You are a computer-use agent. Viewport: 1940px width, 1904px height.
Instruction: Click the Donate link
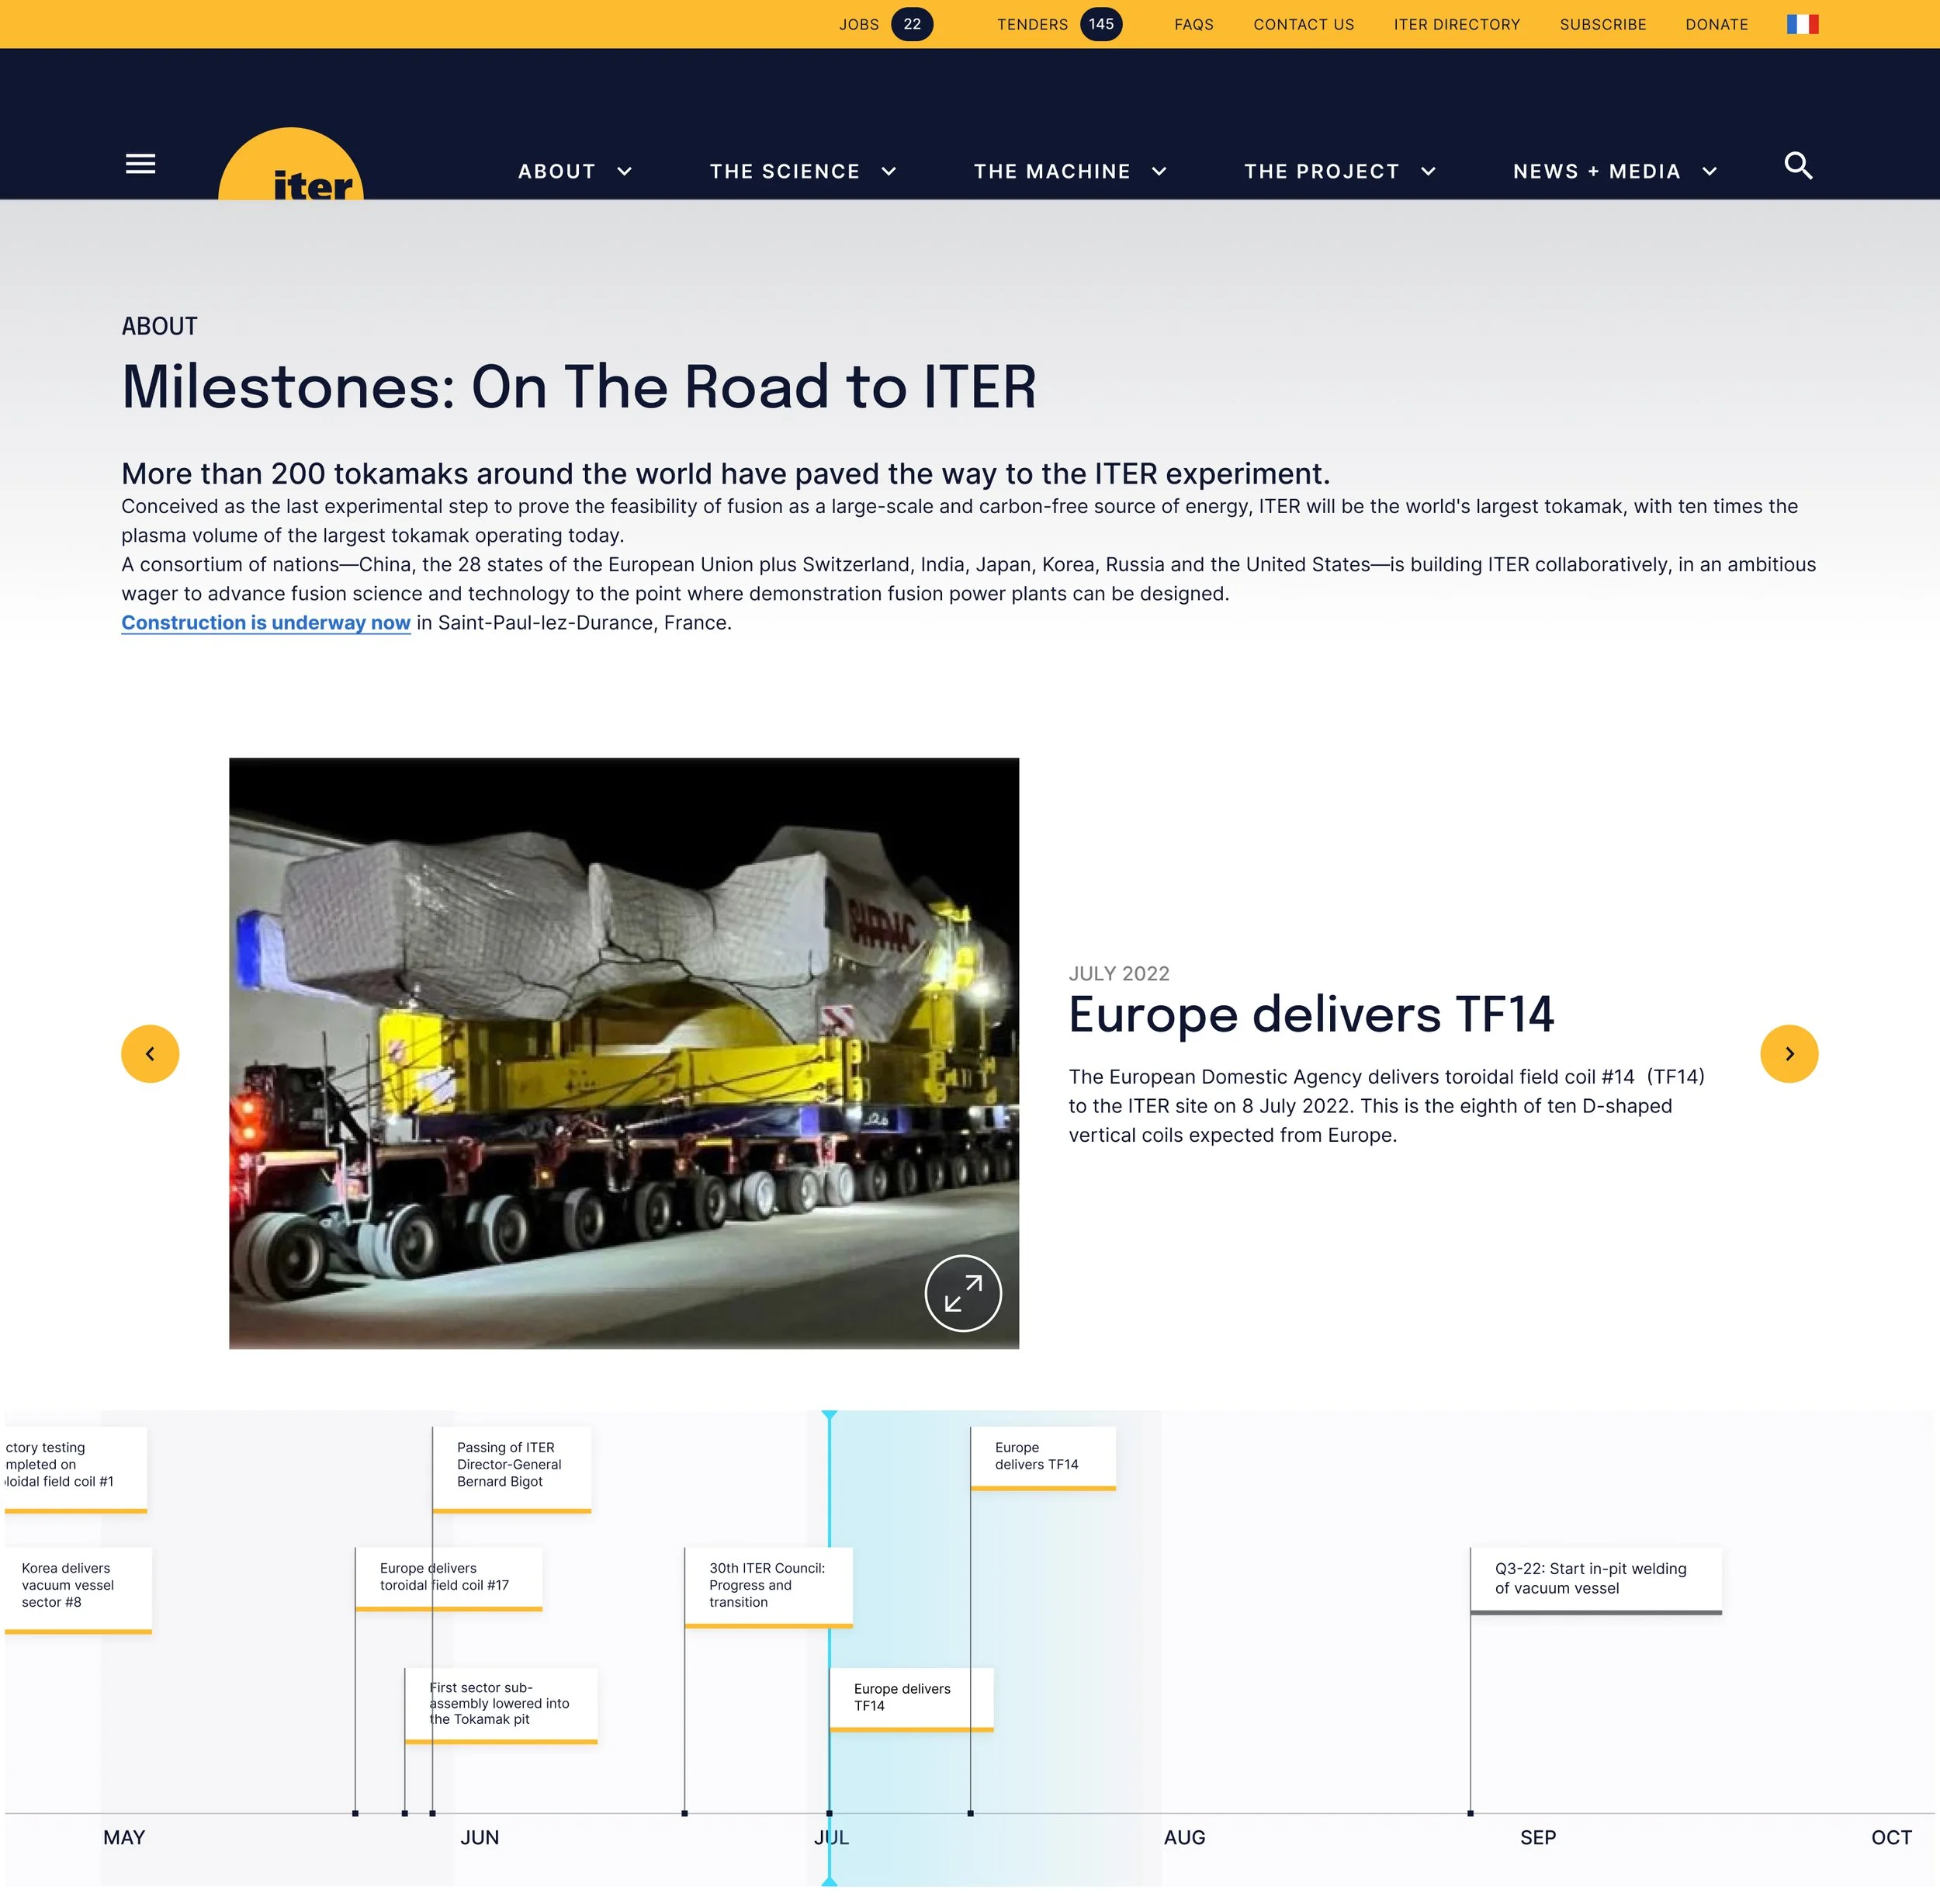1716,24
